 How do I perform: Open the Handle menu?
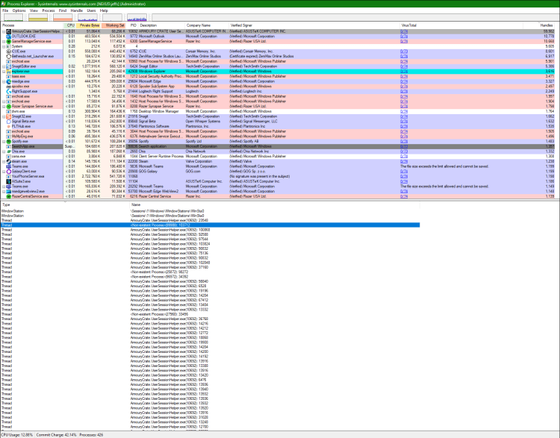pyautogui.click(x=76, y=10)
